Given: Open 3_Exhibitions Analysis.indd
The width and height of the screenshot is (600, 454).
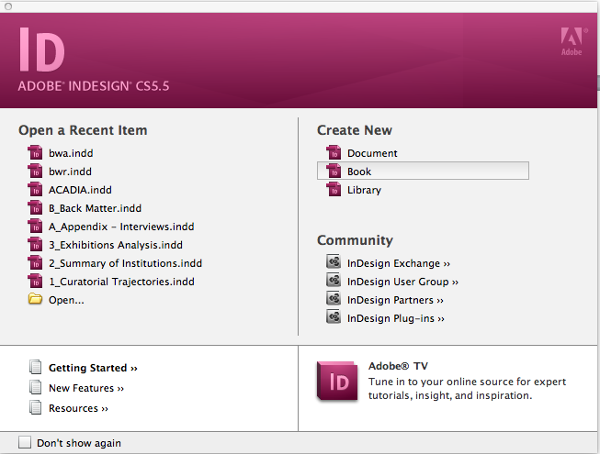Looking at the screenshot, I should [116, 245].
